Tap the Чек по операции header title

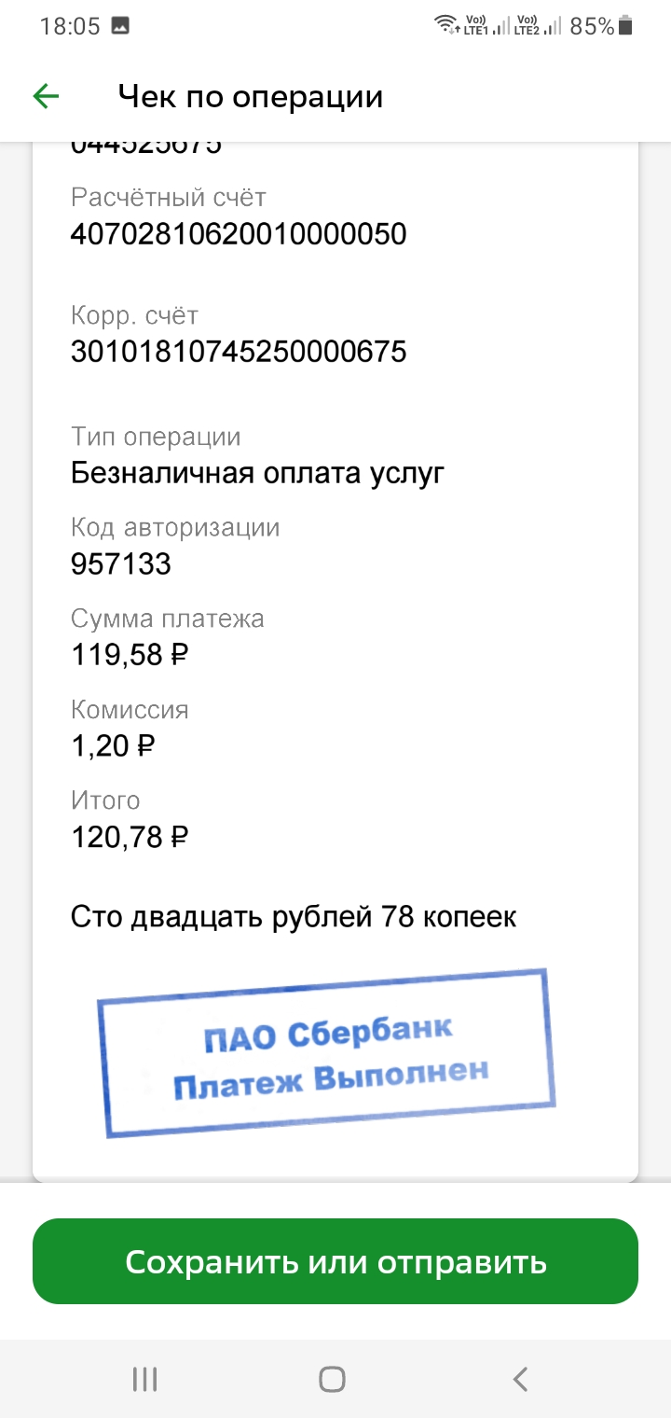click(x=251, y=97)
